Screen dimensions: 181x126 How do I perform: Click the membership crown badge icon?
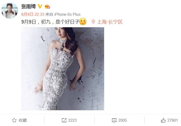(x=47, y=6)
